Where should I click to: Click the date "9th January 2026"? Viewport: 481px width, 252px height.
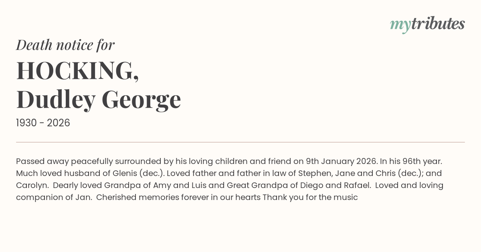click(x=341, y=162)
